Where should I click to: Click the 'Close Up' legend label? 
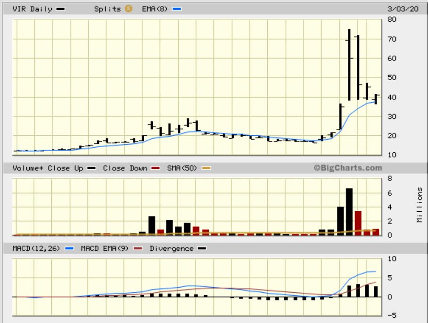click(x=66, y=168)
